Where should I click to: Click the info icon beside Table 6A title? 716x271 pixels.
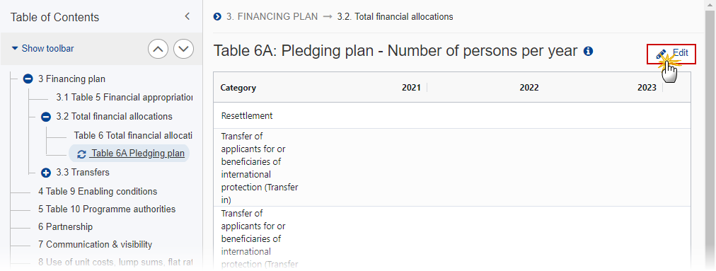click(588, 51)
